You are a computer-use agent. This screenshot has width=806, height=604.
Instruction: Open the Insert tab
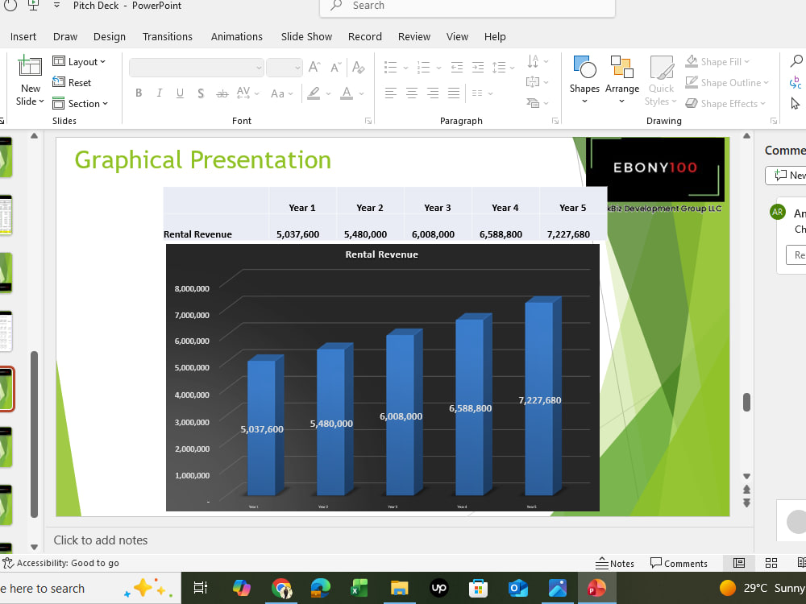[23, 36]
